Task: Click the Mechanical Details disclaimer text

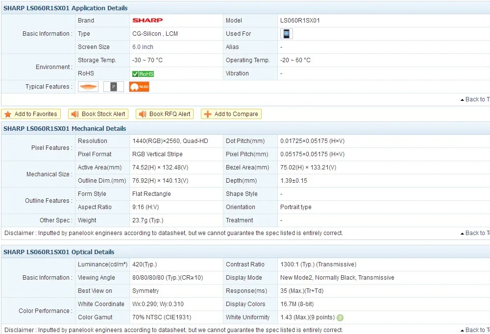Action: (174, 233)
